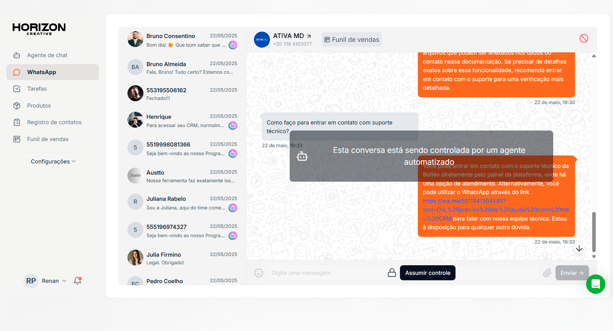Select the Juliana Rabelo conversation
The width and height of the screenshot is (613, 331).
coord(182,203)
